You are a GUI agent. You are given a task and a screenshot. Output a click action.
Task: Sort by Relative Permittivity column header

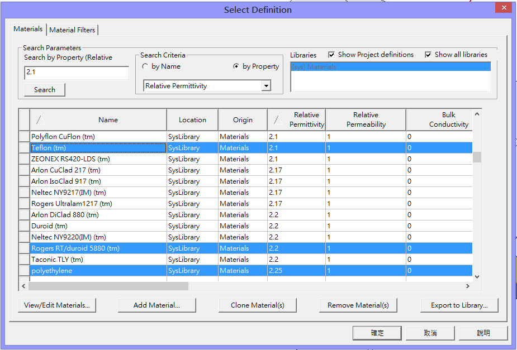(x=296, y=120)
